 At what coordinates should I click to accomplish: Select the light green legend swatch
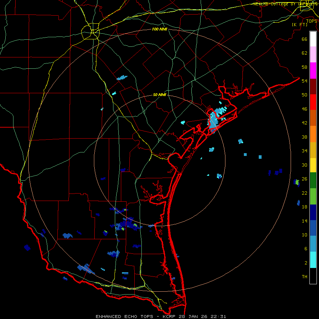pyautogui.click(x=313, y=196)
